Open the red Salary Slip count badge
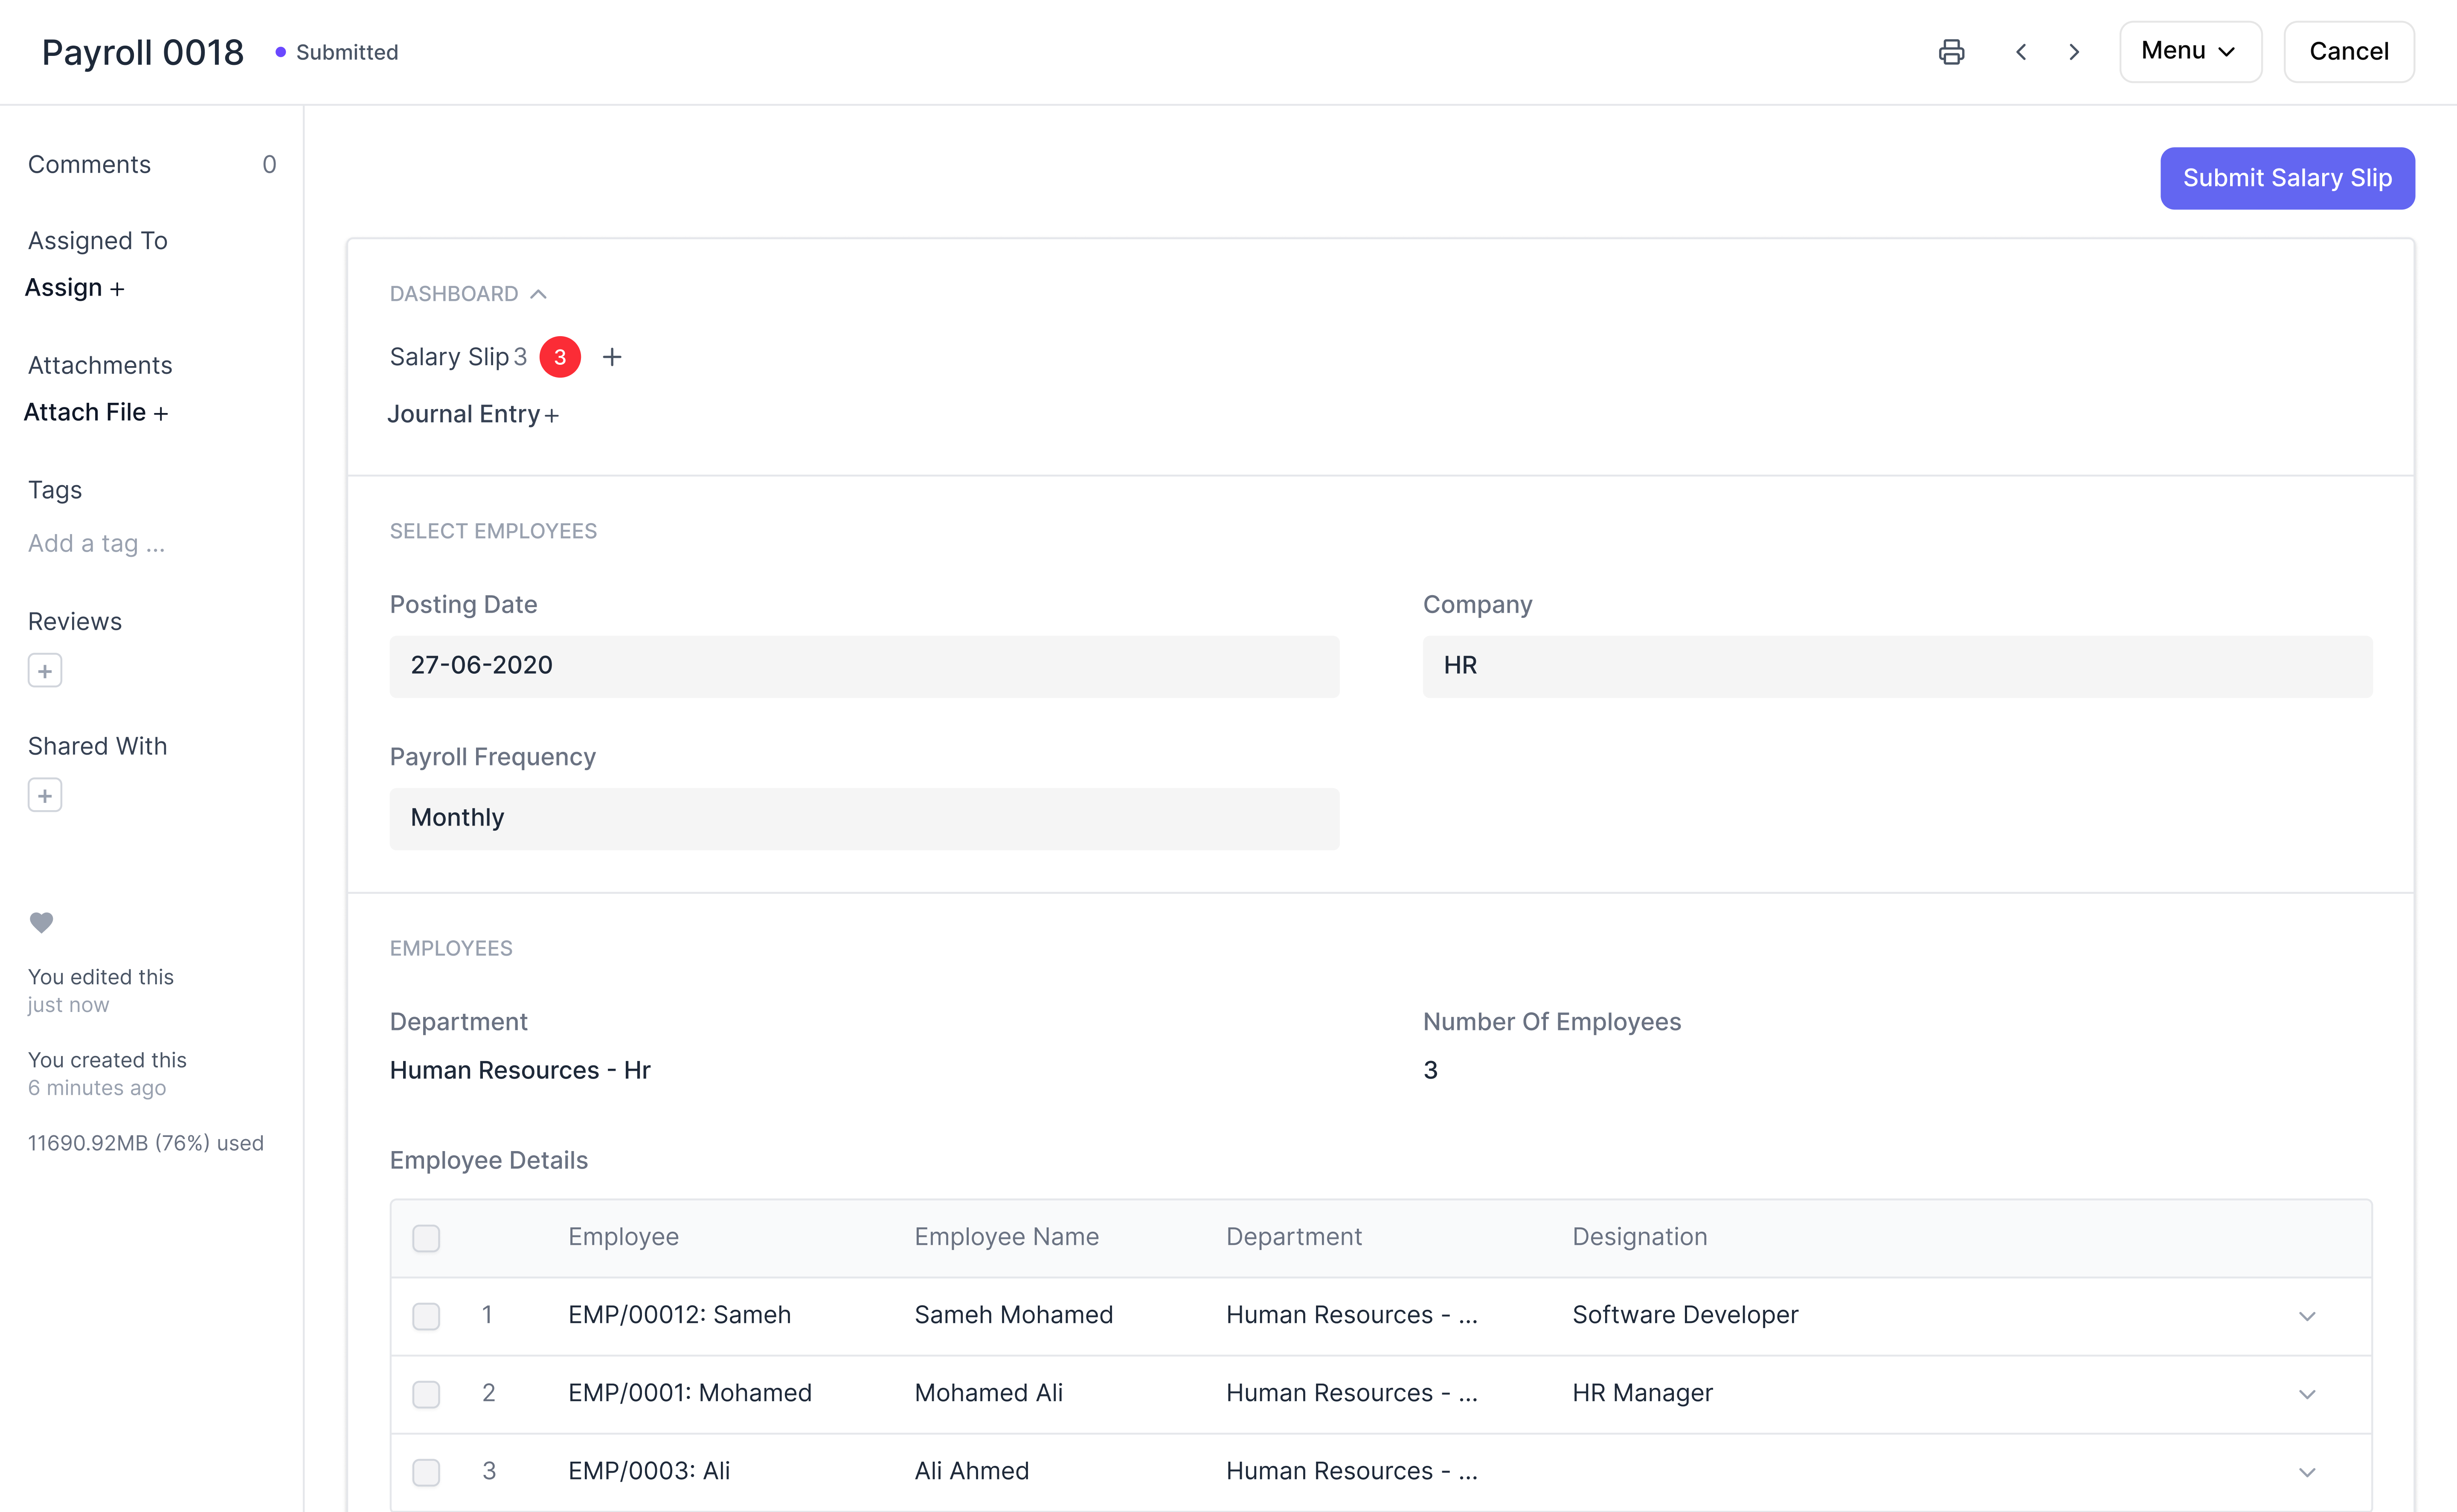Image resolution: width=2457 pixels, height=1512 pixels. click(560, 357)
